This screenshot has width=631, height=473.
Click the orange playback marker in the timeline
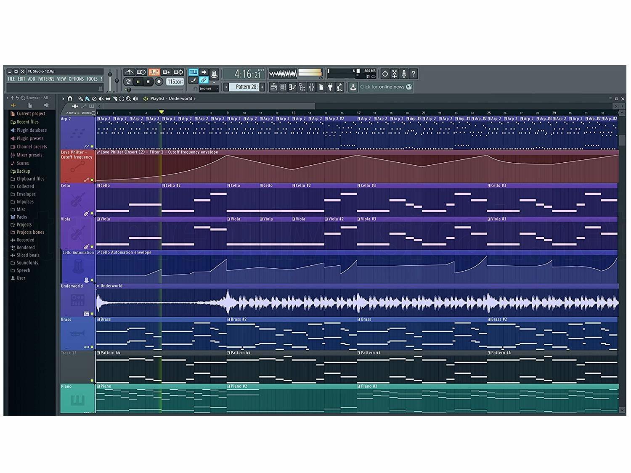click(162, 113)
